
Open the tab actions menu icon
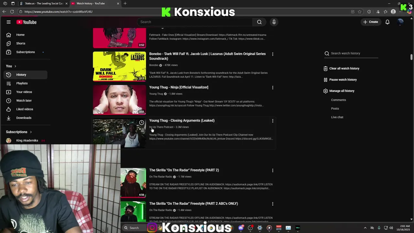coord(13,4)
